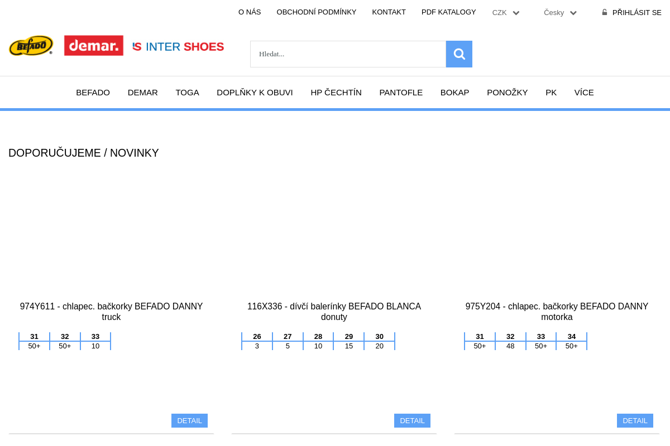Open the HP ČECHTÍN category
The width and height of the screenshot is (670, 446).
click(x=336, y=93)
